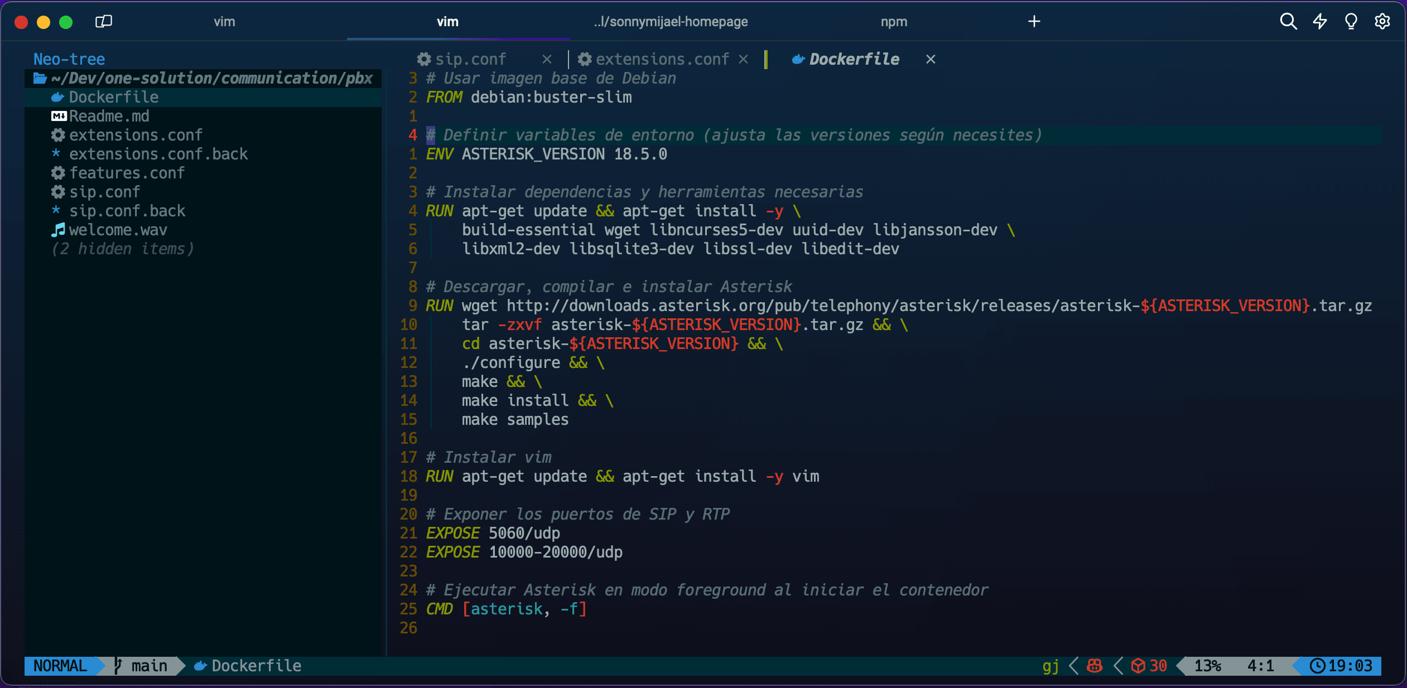Click the Copilot icon in statusline
Image resolution: width=1407 pixels, height=688 pixels.
click(x=1095, y=666)
